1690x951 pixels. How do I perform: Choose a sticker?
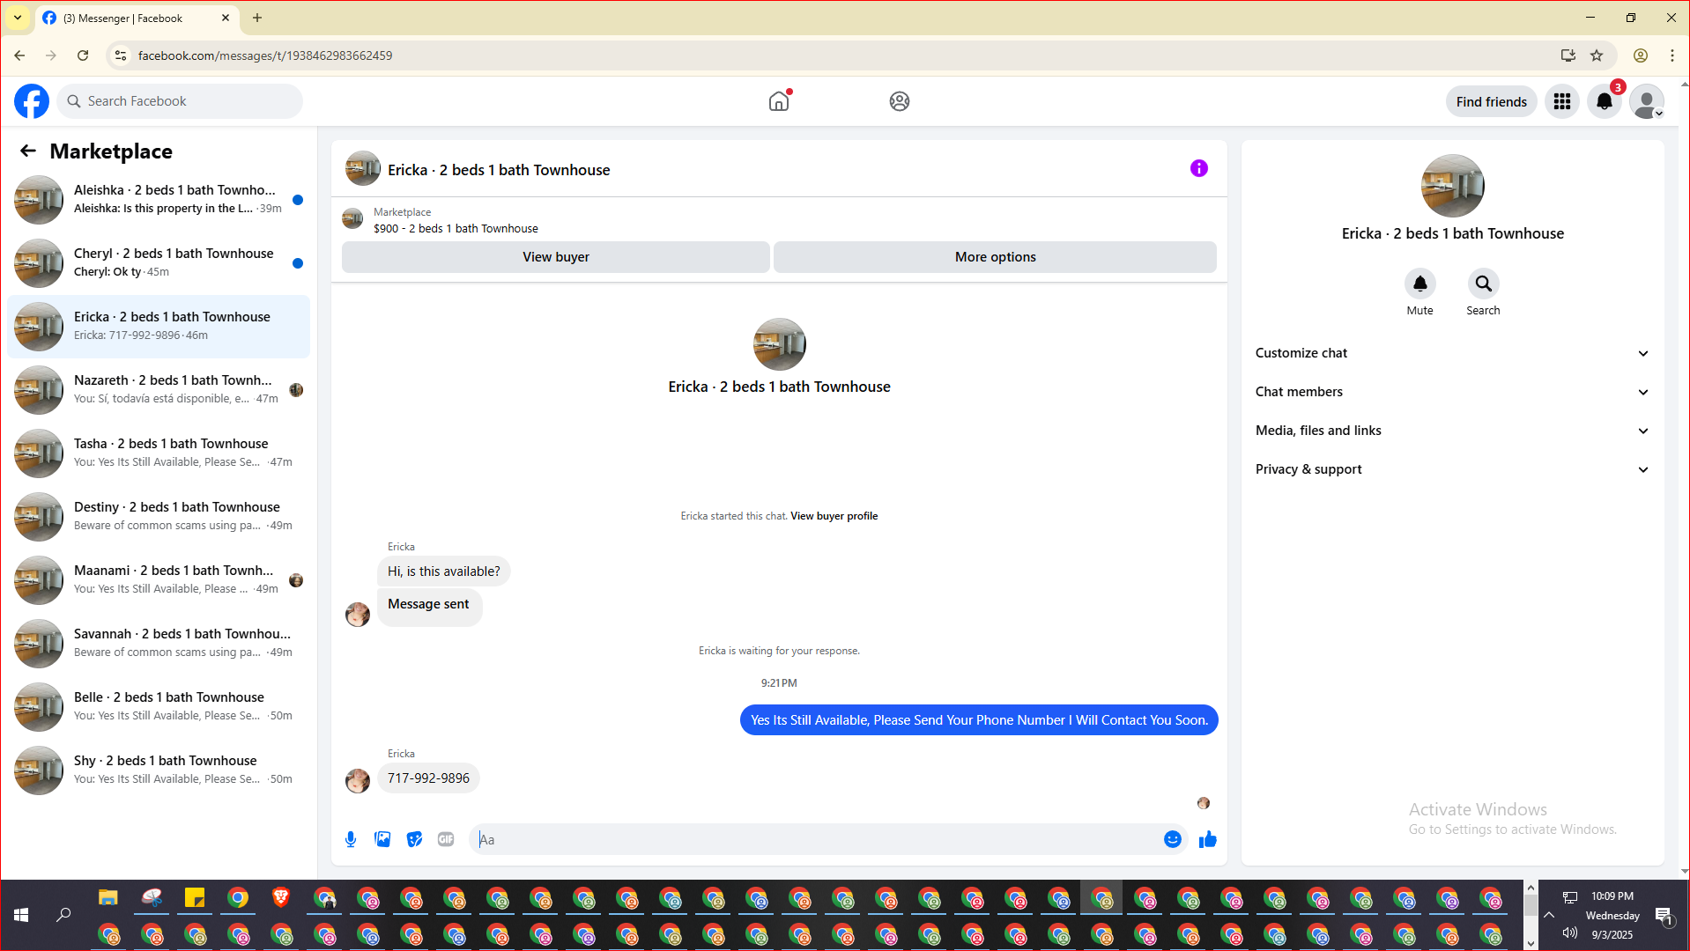[414, 839]
